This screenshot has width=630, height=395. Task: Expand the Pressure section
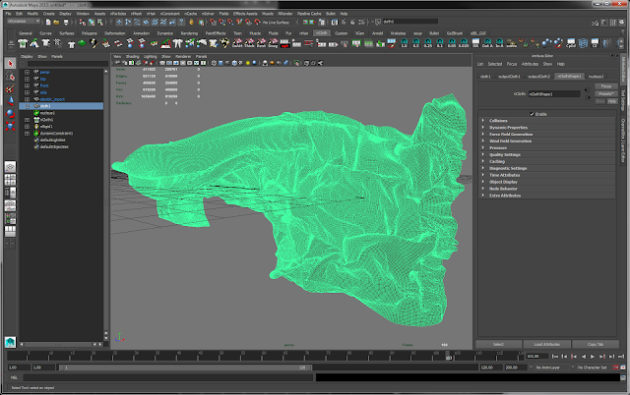pos(547,148)
